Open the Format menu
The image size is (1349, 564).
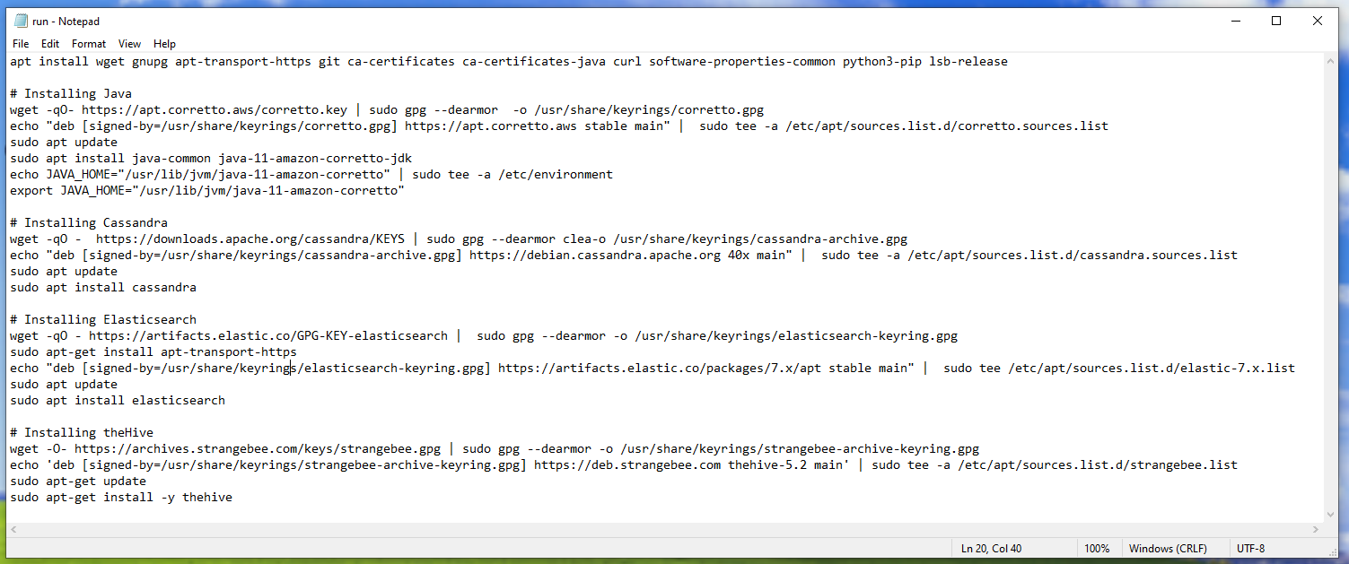coord(89,43)
